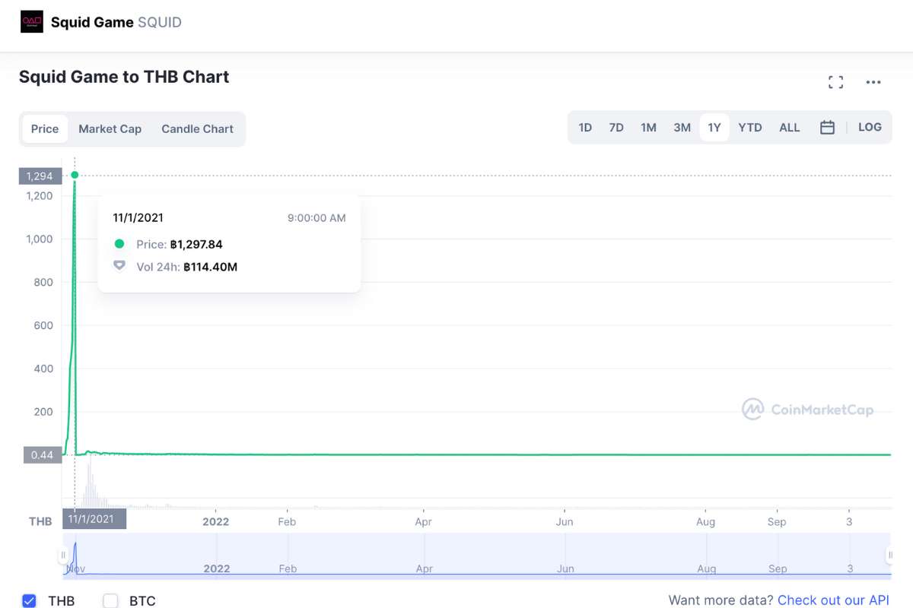Switch to the Market Cap tab
This screenshot has width=913, height=608.
110,128
